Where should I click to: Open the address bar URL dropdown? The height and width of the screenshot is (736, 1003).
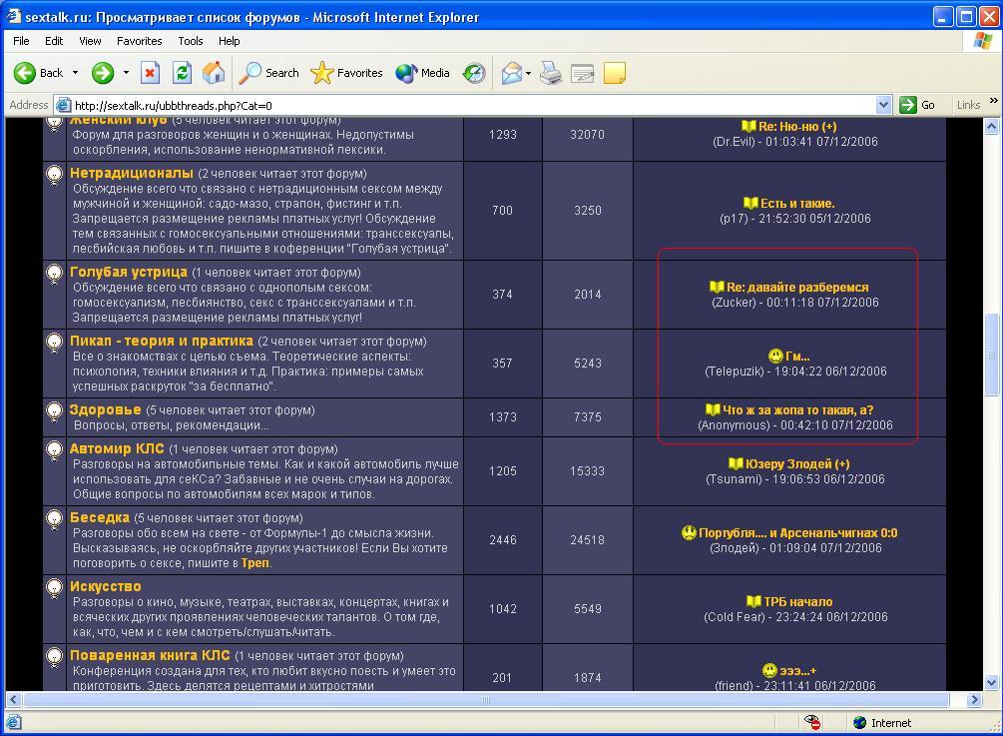point(883,105)
